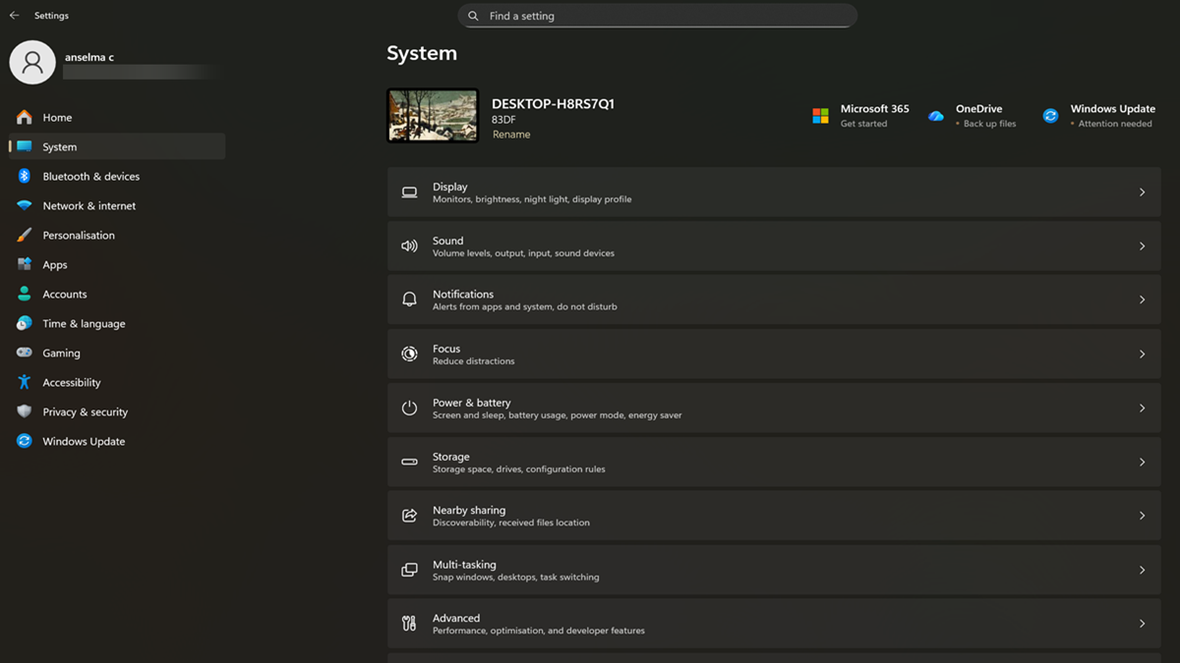Click the OneDrive cloud icon
1180x663 pixels.
pos(936,116)
